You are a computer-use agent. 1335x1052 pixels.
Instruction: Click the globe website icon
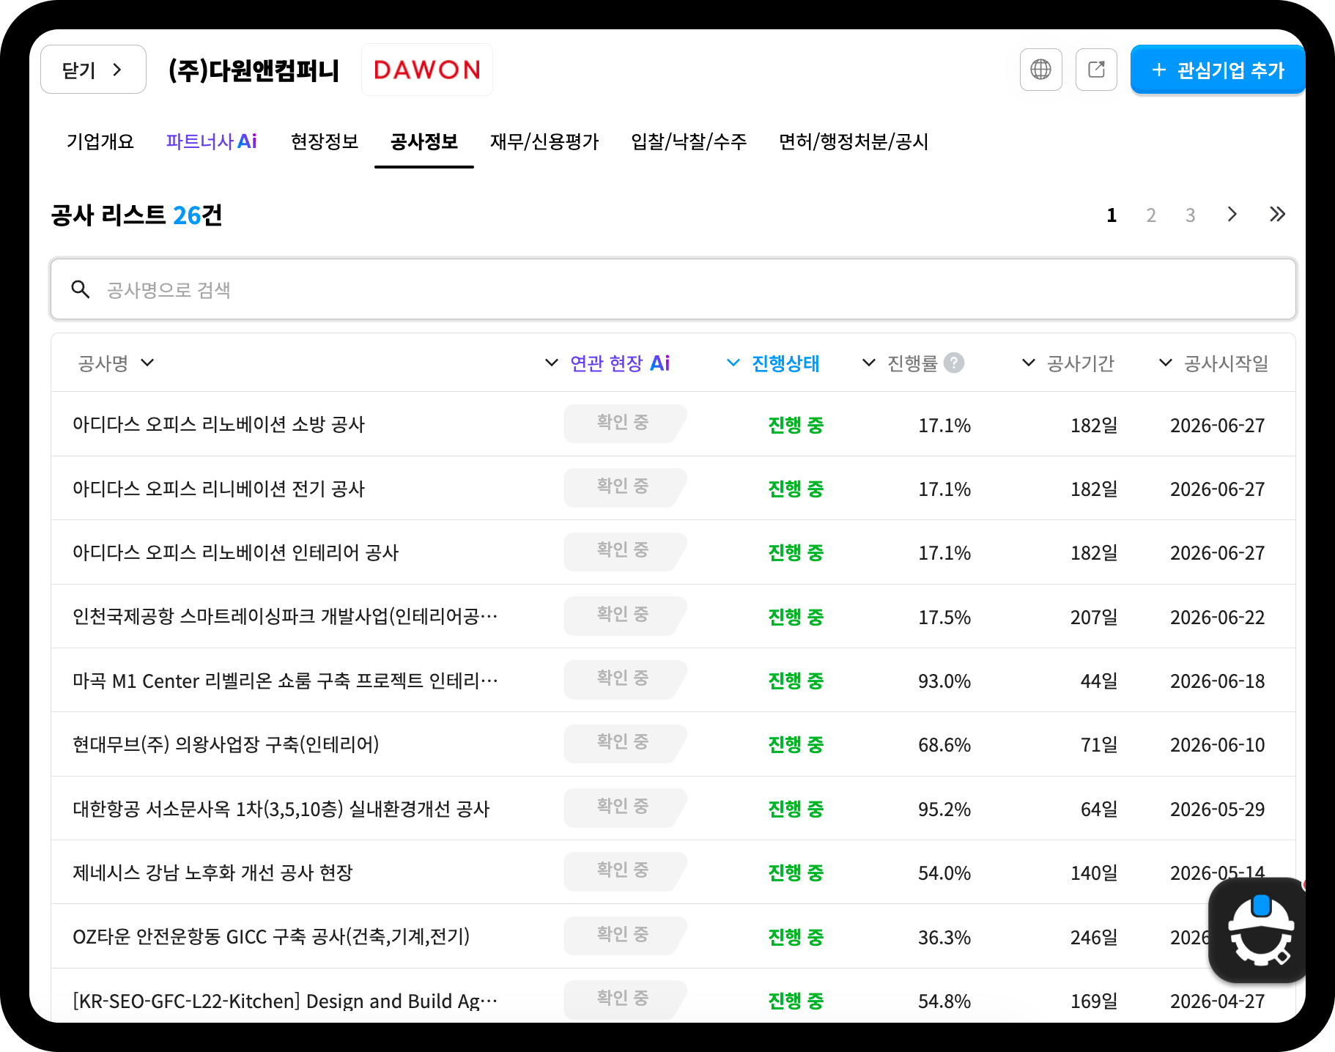[1040, 70]
